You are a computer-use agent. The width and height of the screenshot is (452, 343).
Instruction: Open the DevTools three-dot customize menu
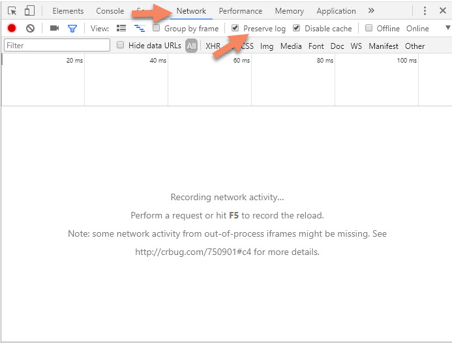(x=425, y=11)
